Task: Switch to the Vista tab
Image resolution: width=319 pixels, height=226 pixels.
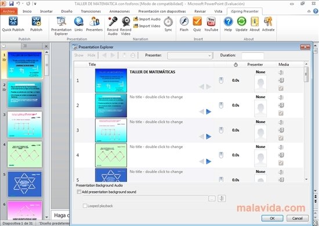Action: pos(218,12)
